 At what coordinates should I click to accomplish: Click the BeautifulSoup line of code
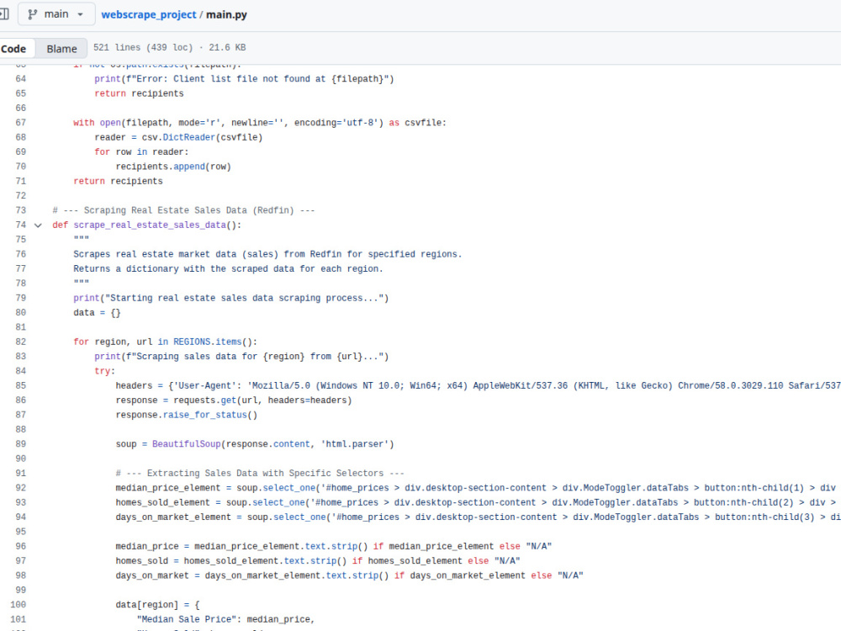(255, 444)
